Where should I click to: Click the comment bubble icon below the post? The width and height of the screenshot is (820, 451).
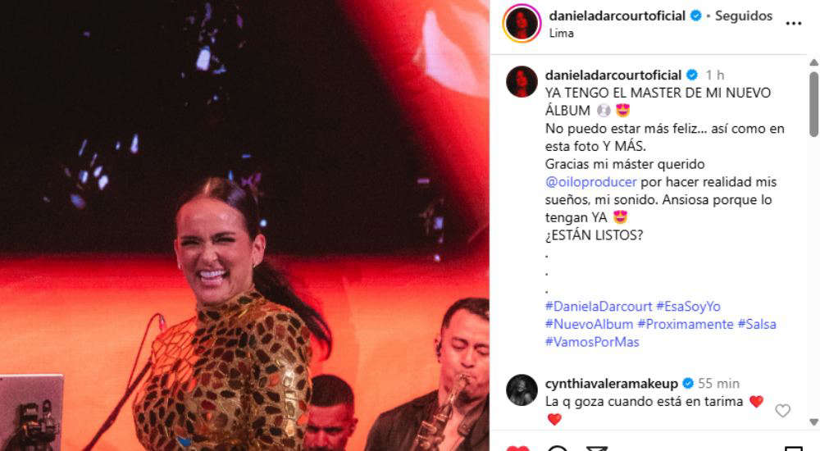click(x=558, y=449)
